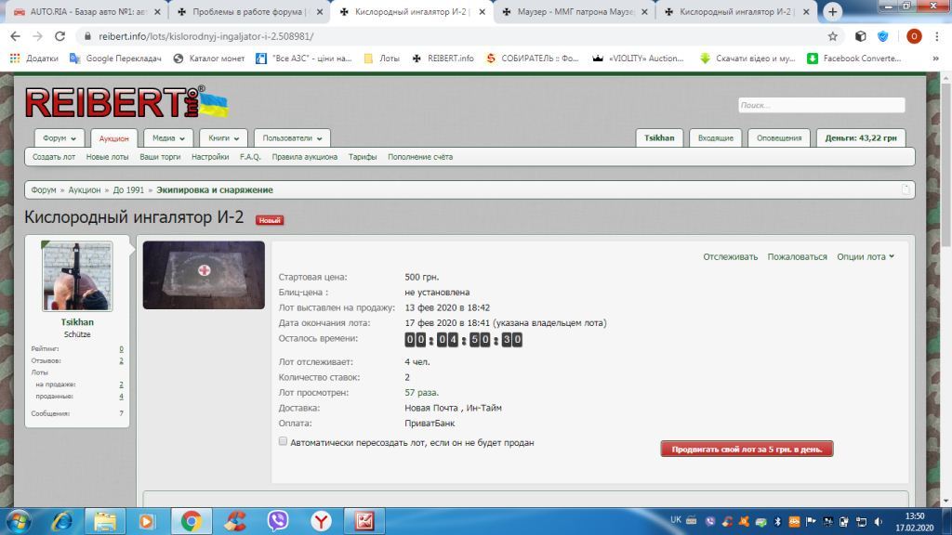Open Создать лот submenu item
Image resolution: width=952 pixels, height=535 pixels.
click(54, 157)
